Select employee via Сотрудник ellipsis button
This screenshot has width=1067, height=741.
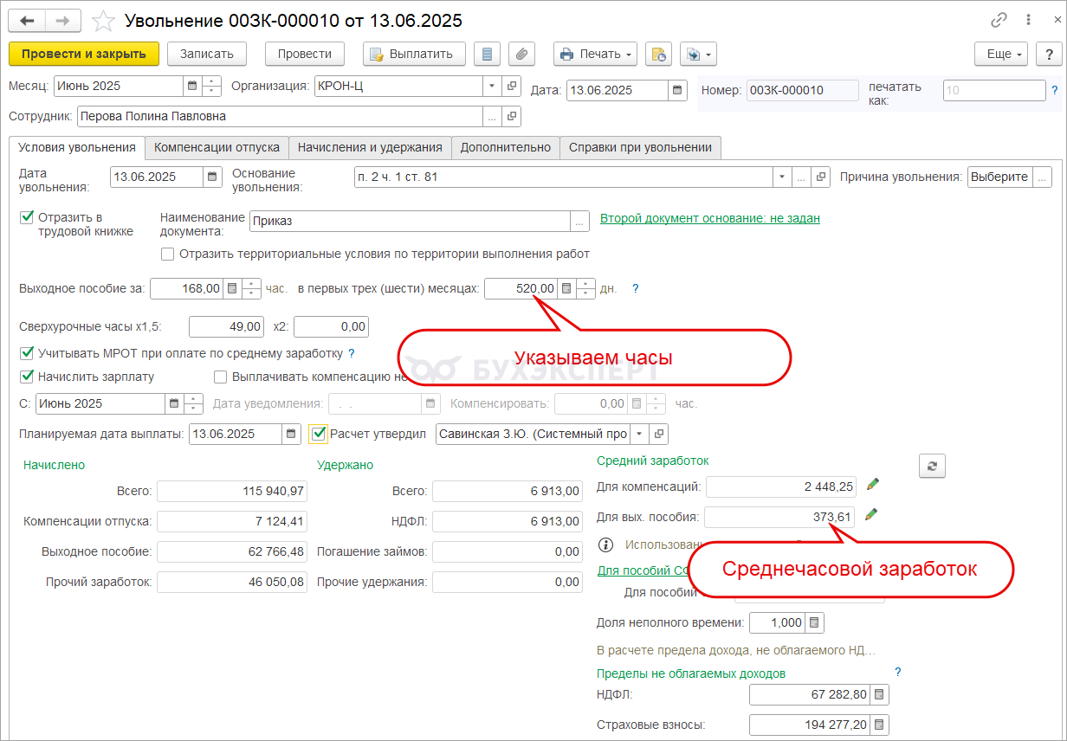click(x=492, y=116)
